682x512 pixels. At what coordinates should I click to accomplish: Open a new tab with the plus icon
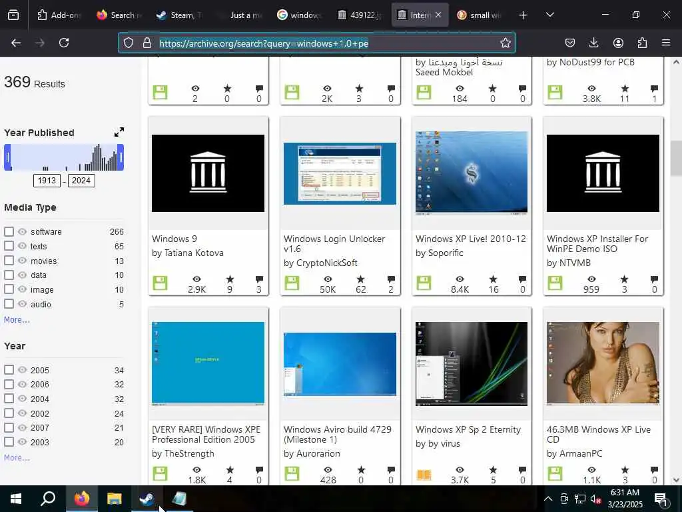coord(523,15)
